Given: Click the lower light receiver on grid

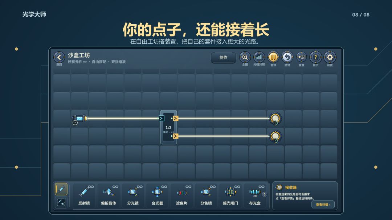Looking at the screenshot, I should pos(275,136).
